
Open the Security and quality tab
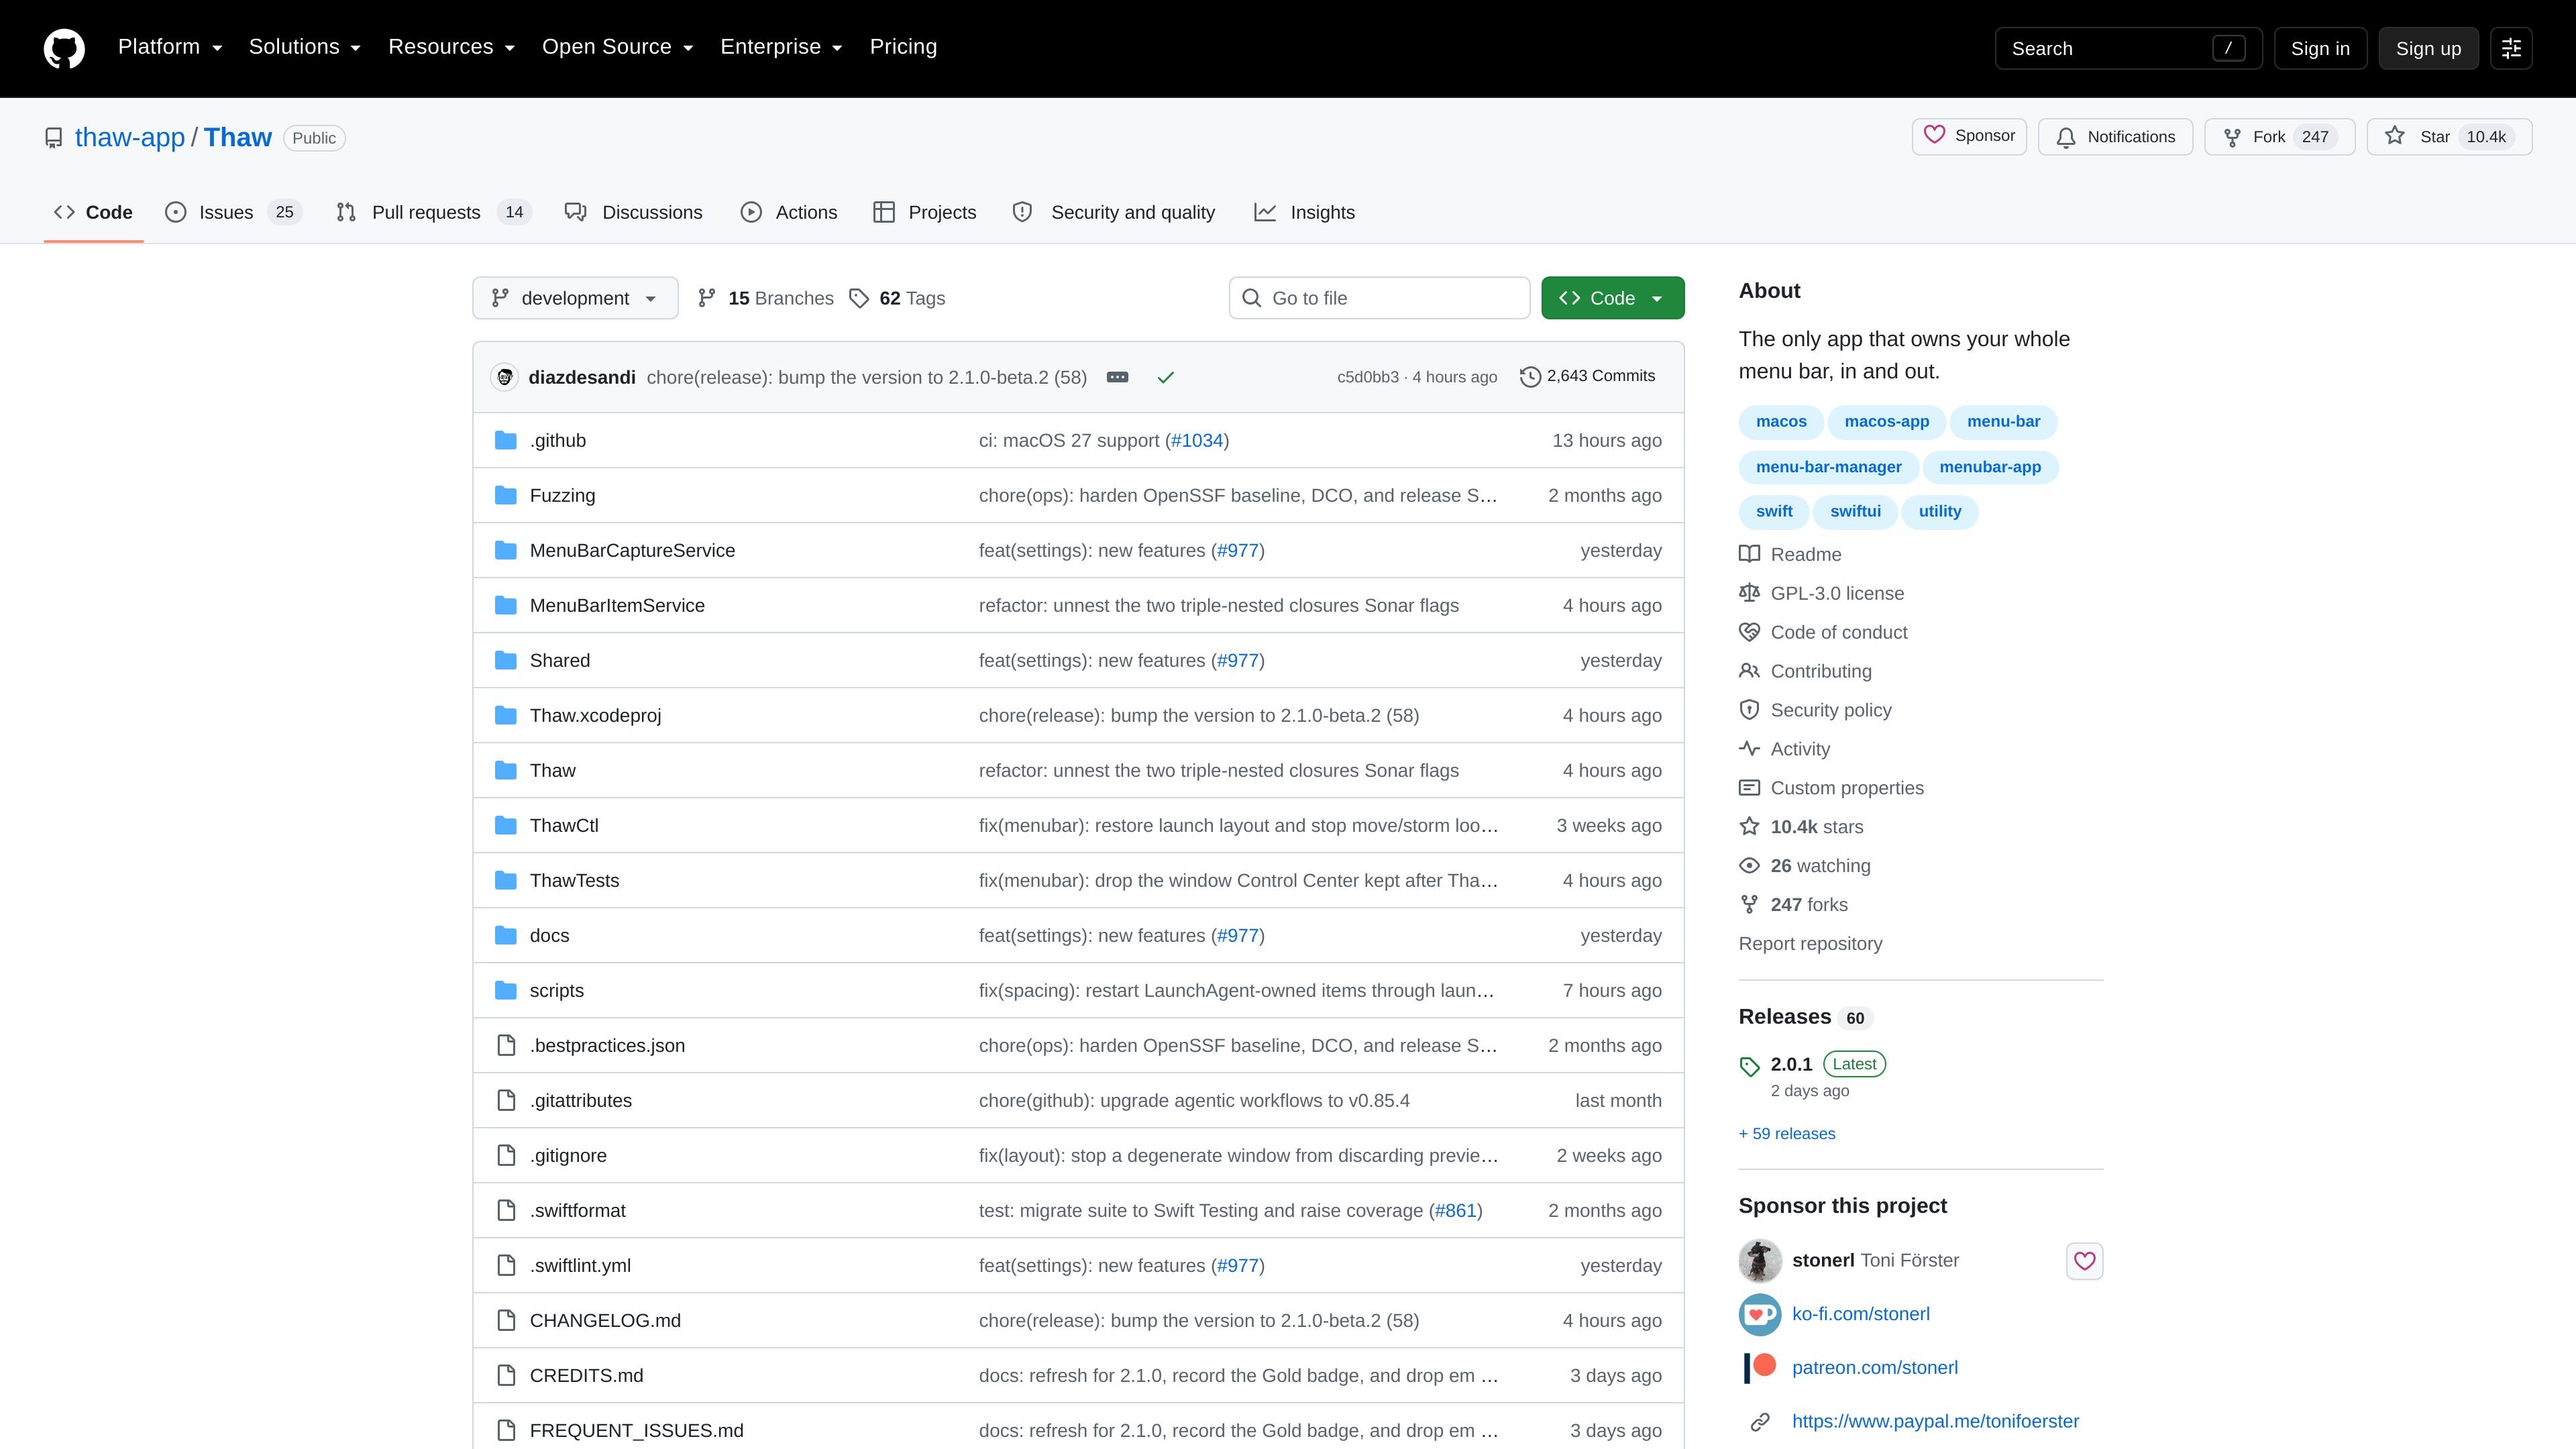point(1114,212)
